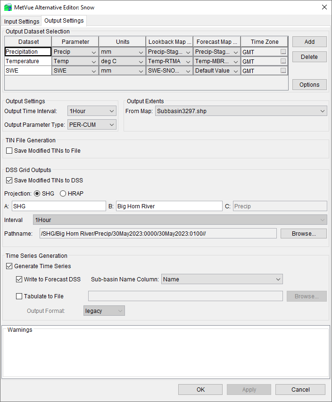Enable Tabulate to File checkbox

pyautogui.click(x=19, y=296)
